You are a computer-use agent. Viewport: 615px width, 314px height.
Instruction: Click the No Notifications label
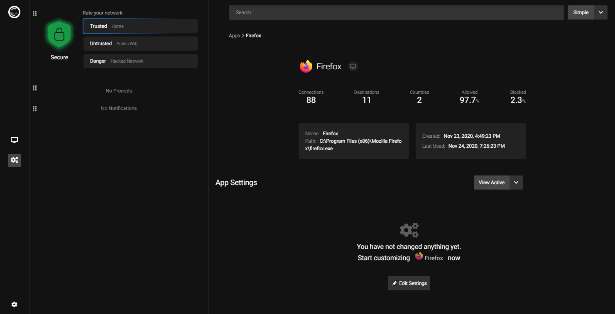(x=119, y=108)
